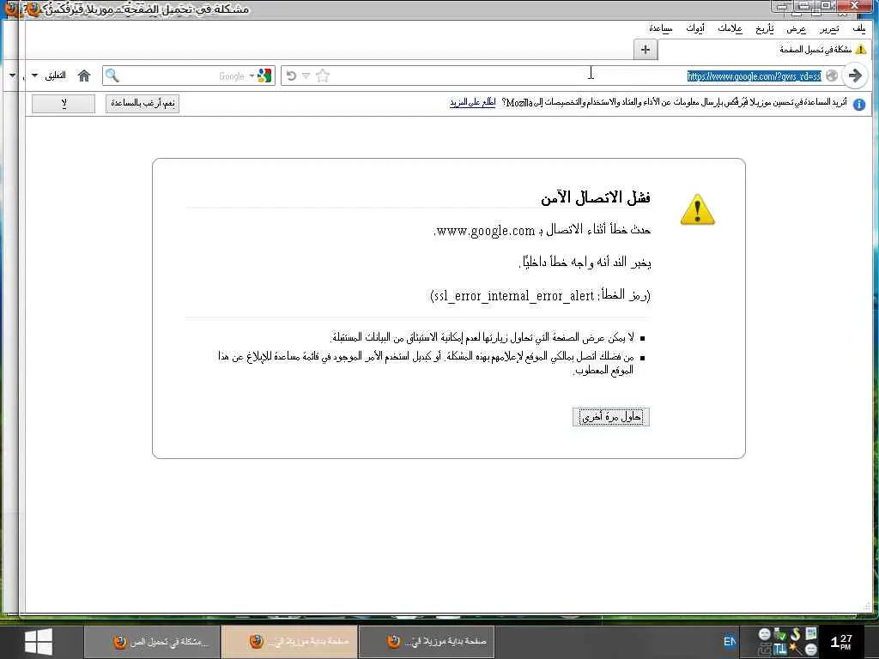Click the line يخبر الند أنه واجه خطأ داخليًا

[585, 263]
